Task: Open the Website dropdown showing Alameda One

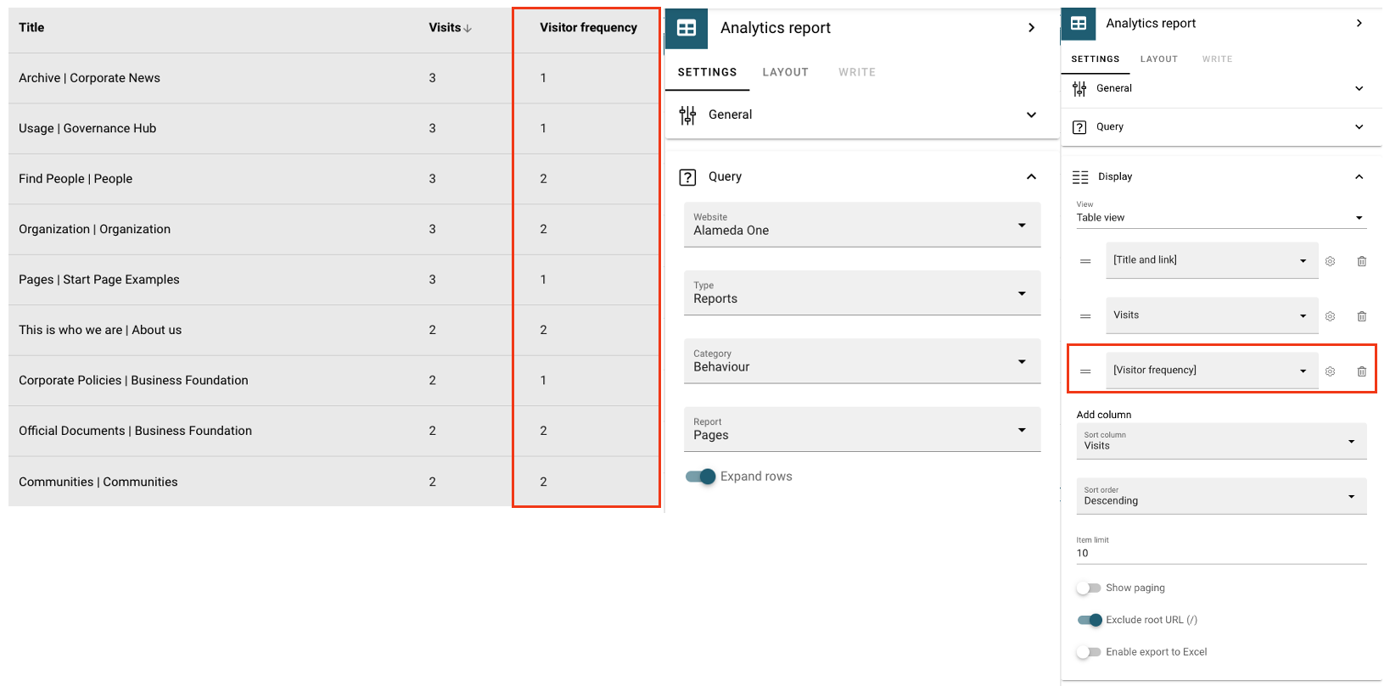Action: 862,225
